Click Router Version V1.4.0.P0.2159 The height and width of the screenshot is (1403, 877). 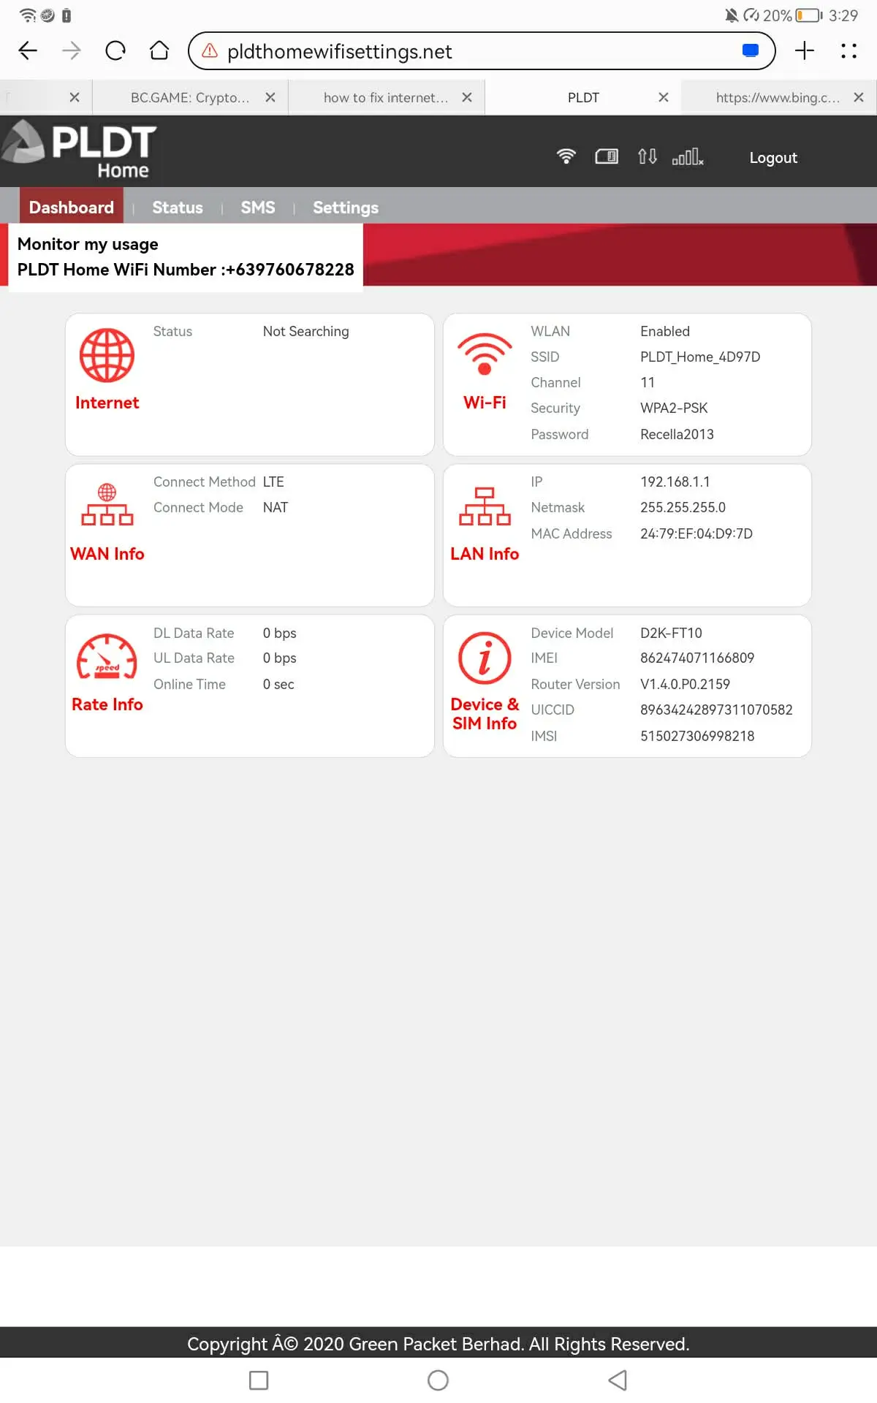point(685,684)
